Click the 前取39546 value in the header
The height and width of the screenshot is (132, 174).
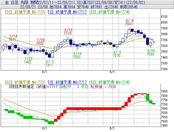pyautogui.click(x=129, y=7)
